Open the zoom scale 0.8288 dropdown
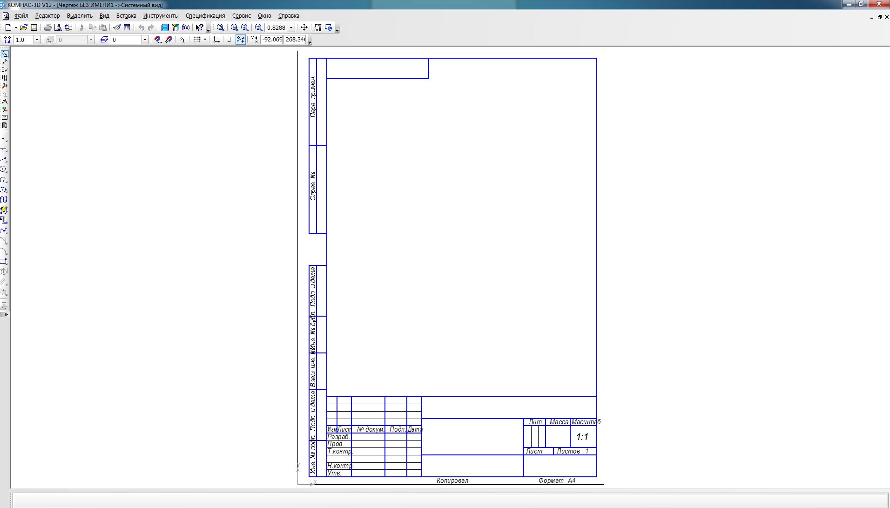The height and width of the screenshot is (508, 890). pyautogui.click(x=291, y=27)
